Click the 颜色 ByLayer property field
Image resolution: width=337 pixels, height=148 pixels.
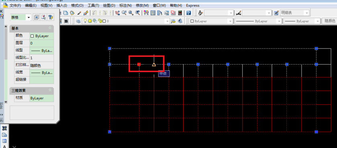coord(42,36)
